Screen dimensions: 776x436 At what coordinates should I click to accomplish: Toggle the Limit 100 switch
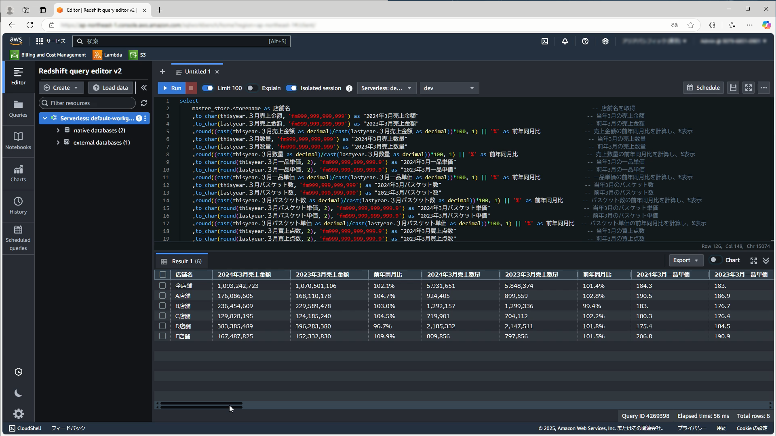(x=208, y=88)
